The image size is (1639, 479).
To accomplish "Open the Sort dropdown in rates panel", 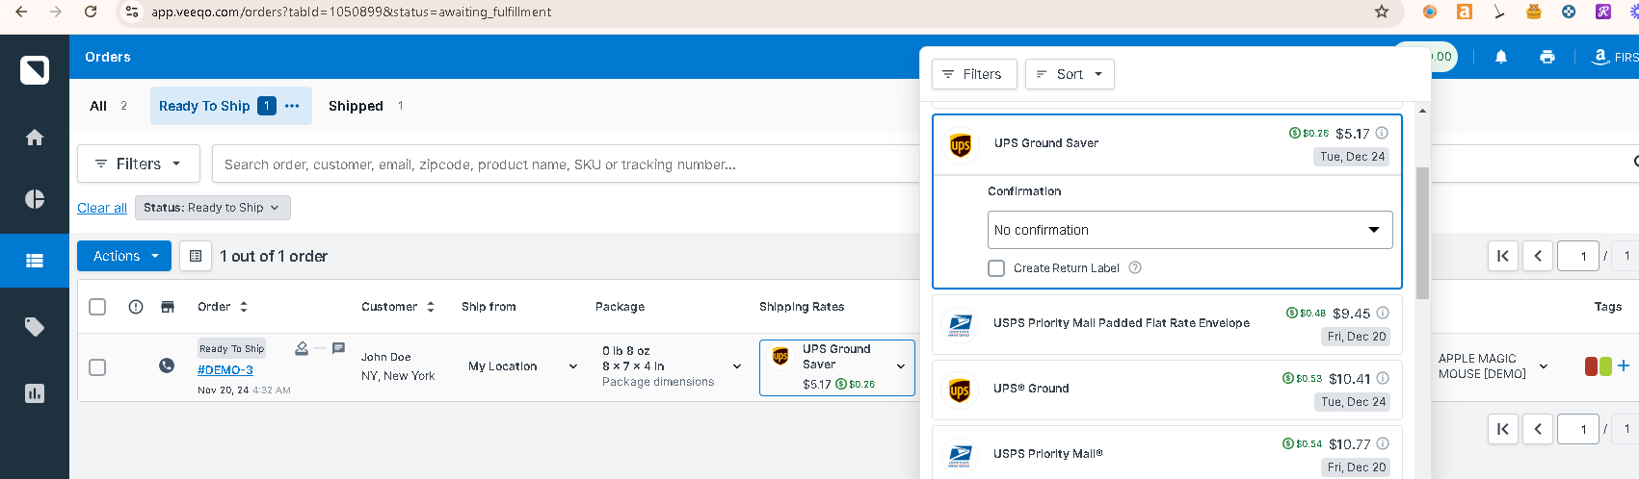I will 1070,74.
